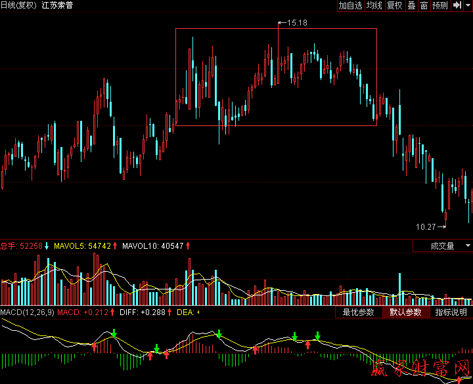Click the 10.27 low price marker
Screen dimensions: 473x384
click(426, 226)
